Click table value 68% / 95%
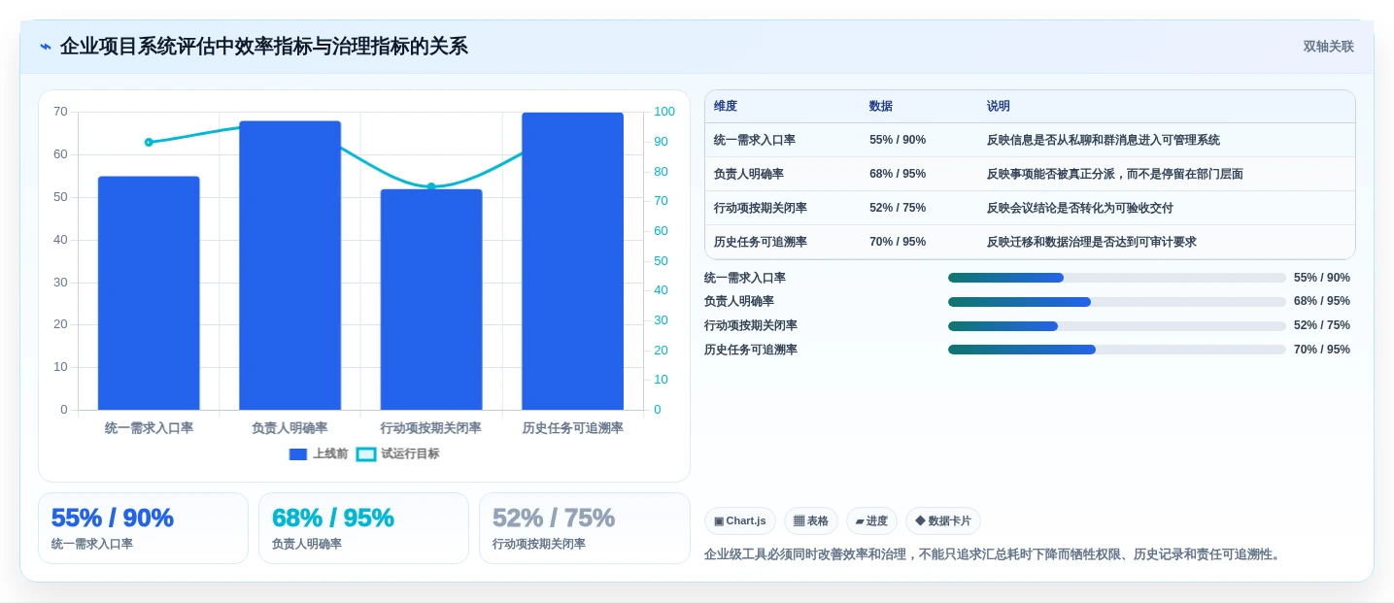The image size is (1394, 603). point(898,174)
